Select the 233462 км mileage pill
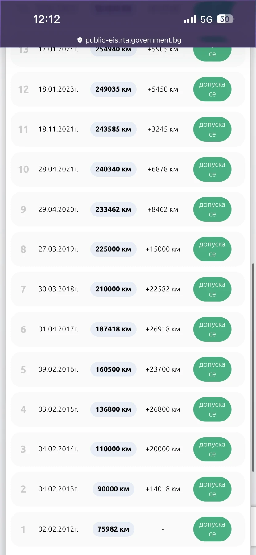This screenshot has height=555, width=256. tap(113, 210)
